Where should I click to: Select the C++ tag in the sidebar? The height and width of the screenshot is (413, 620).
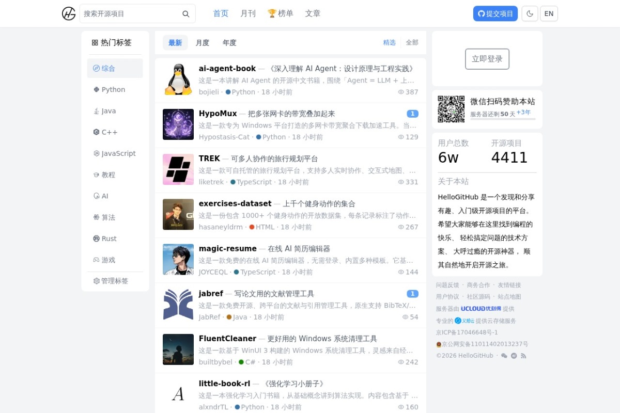pos(115,132)
